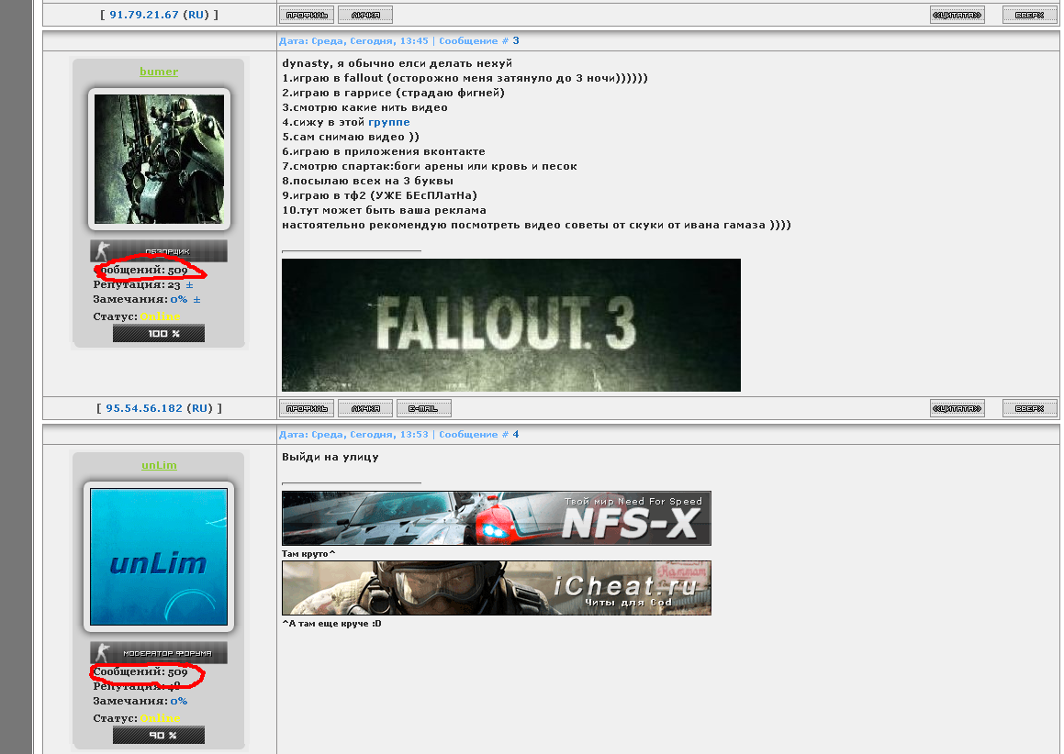
Task: Click caption '^А там еще круче :D'
Action: (331, 623)
